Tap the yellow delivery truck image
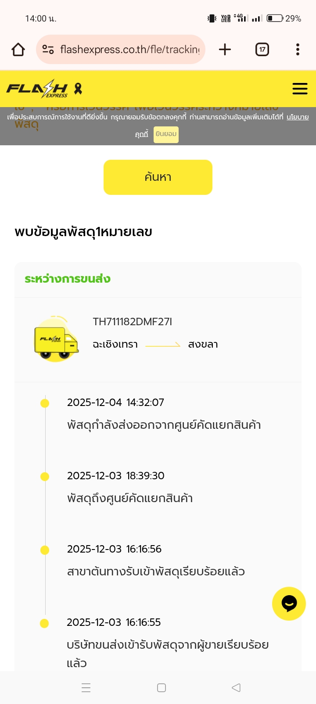This screenshot has height=704, width=316. coord(56,339)
